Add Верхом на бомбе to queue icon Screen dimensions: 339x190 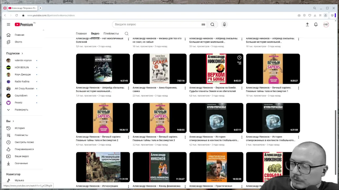point(239,63)
